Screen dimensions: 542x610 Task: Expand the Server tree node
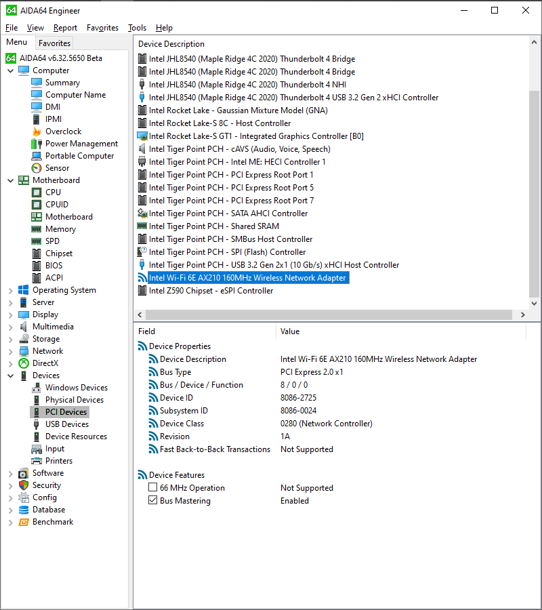point(10,303)
